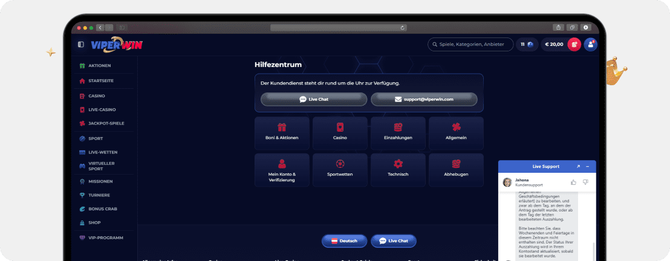Minimize the Live Support chat window
670x261 pixels.
coord(587,166)
